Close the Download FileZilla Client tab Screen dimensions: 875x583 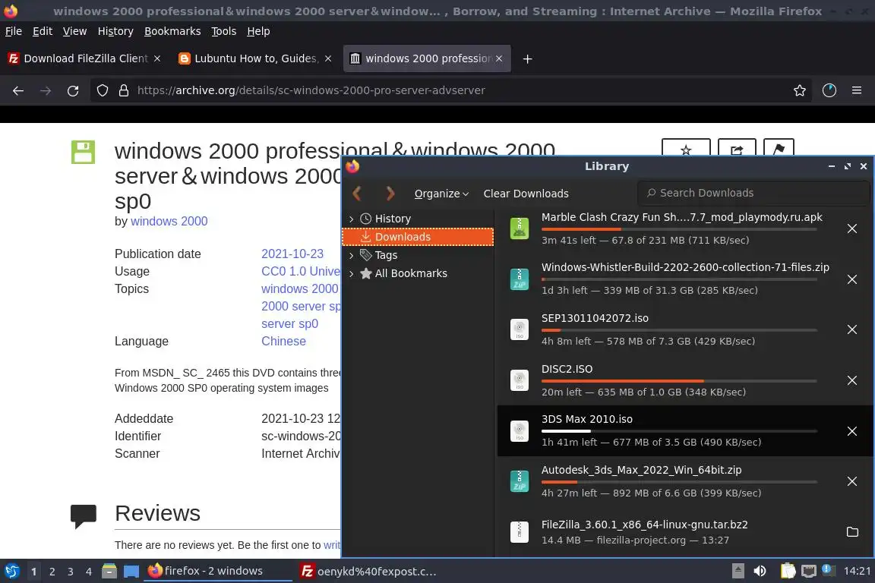coord(157,58)
